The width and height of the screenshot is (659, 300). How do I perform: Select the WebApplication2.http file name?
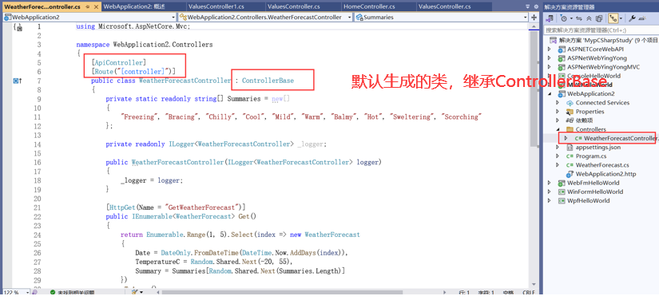click(605, 174)
